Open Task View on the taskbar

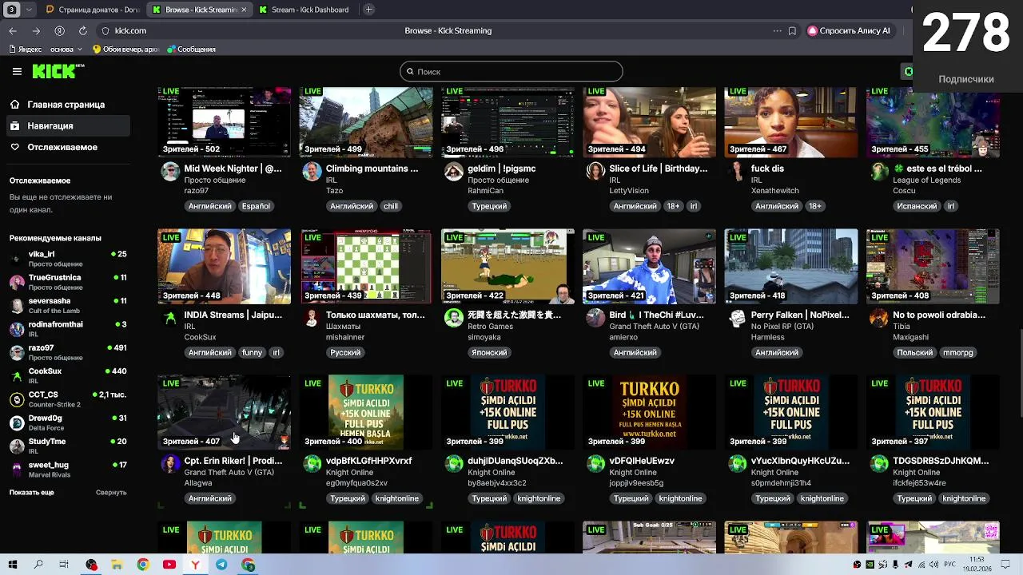(64, 565)
